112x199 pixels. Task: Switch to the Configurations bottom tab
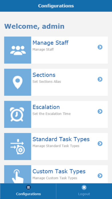pos(28,191)
